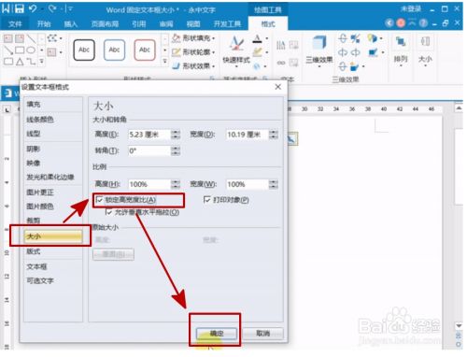
Task: Click the create link icon in the text group
Action: coord(281,63)
